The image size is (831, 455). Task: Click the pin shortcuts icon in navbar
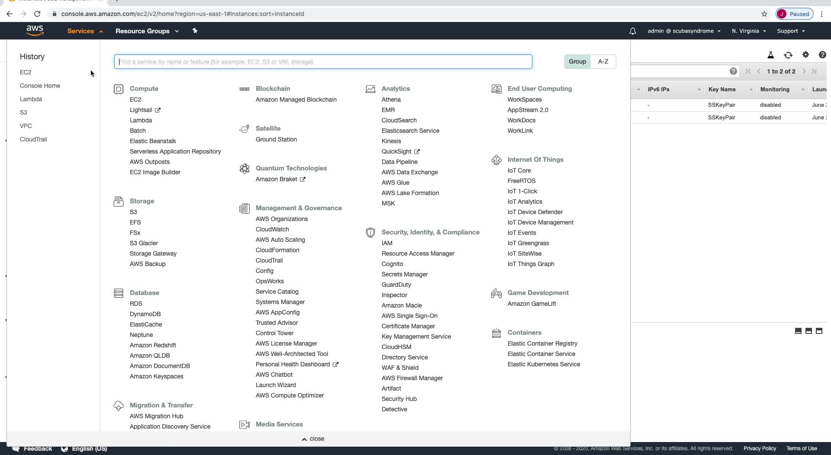[195, 31]
